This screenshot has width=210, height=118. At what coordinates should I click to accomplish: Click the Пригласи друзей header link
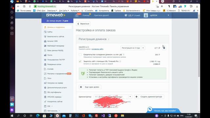point(101,15)
